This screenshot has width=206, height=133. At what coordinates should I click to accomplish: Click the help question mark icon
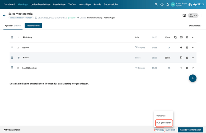click(162, 5)
